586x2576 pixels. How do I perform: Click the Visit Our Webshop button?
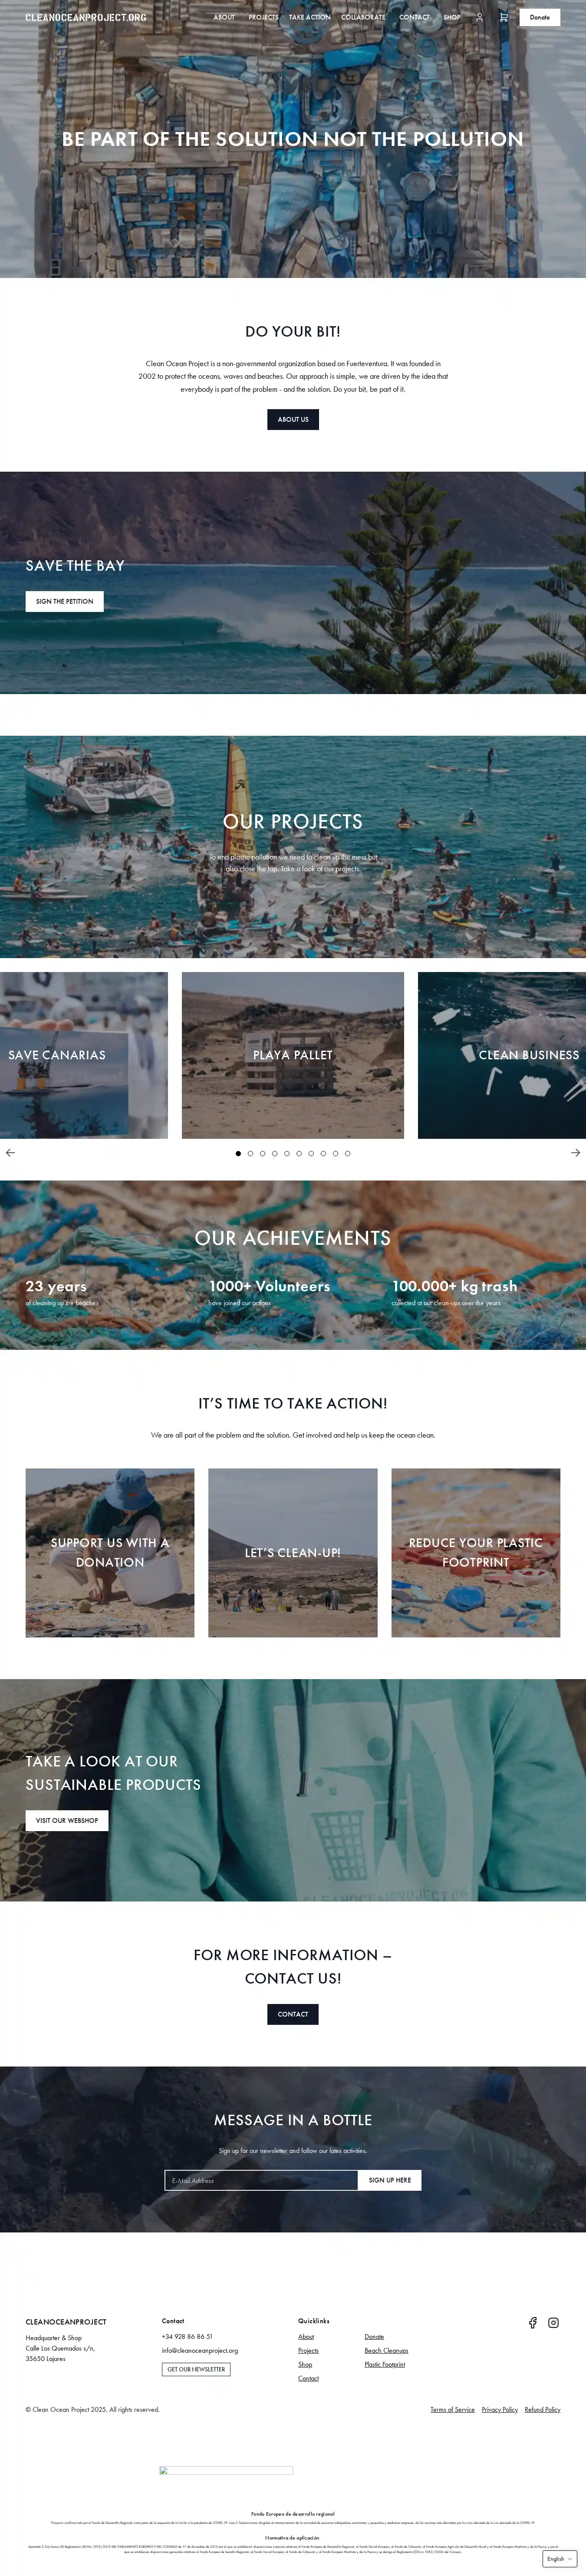(67, 1820)
